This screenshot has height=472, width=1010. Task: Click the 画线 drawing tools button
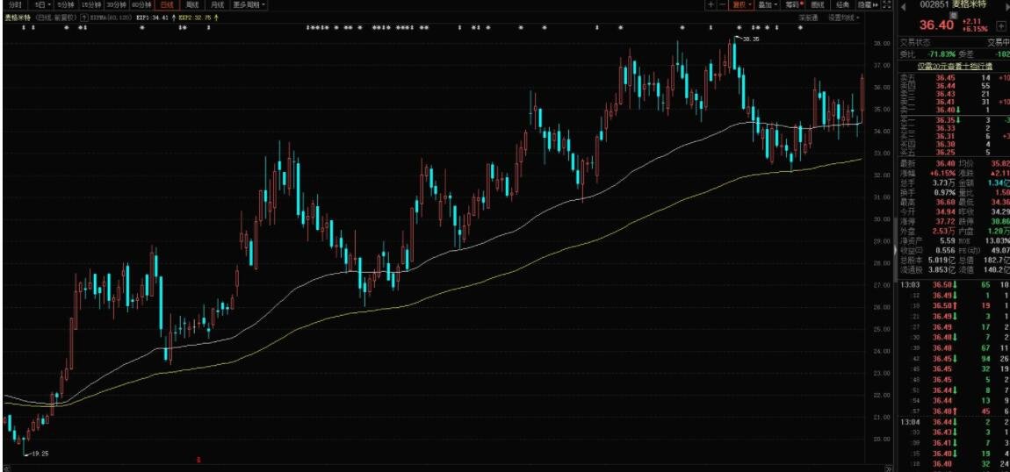tap(818, 4)
